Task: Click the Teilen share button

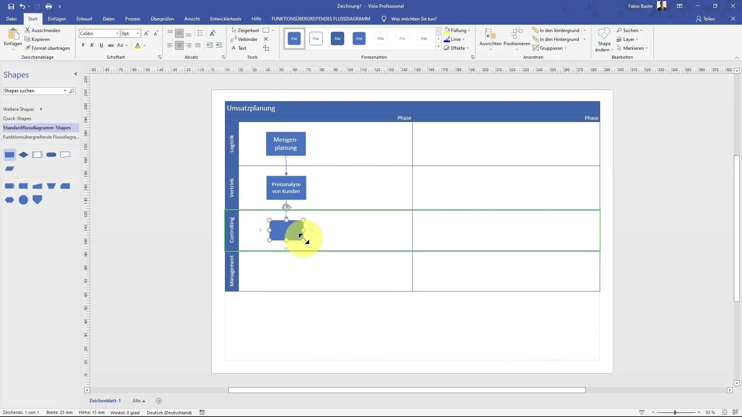Action: (x=705, y=19)
